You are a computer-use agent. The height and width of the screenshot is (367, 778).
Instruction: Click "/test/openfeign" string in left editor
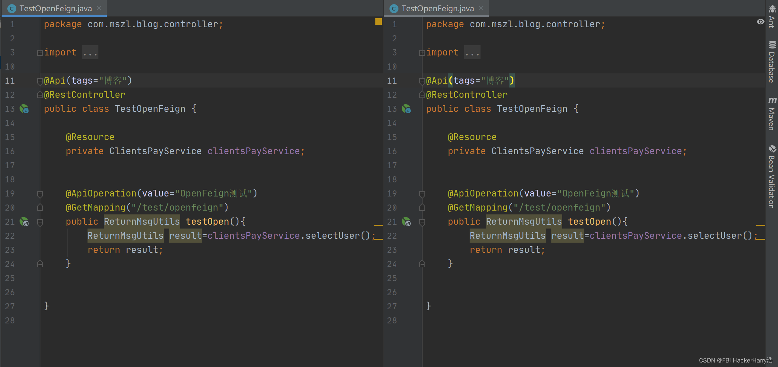pos(177,208)
